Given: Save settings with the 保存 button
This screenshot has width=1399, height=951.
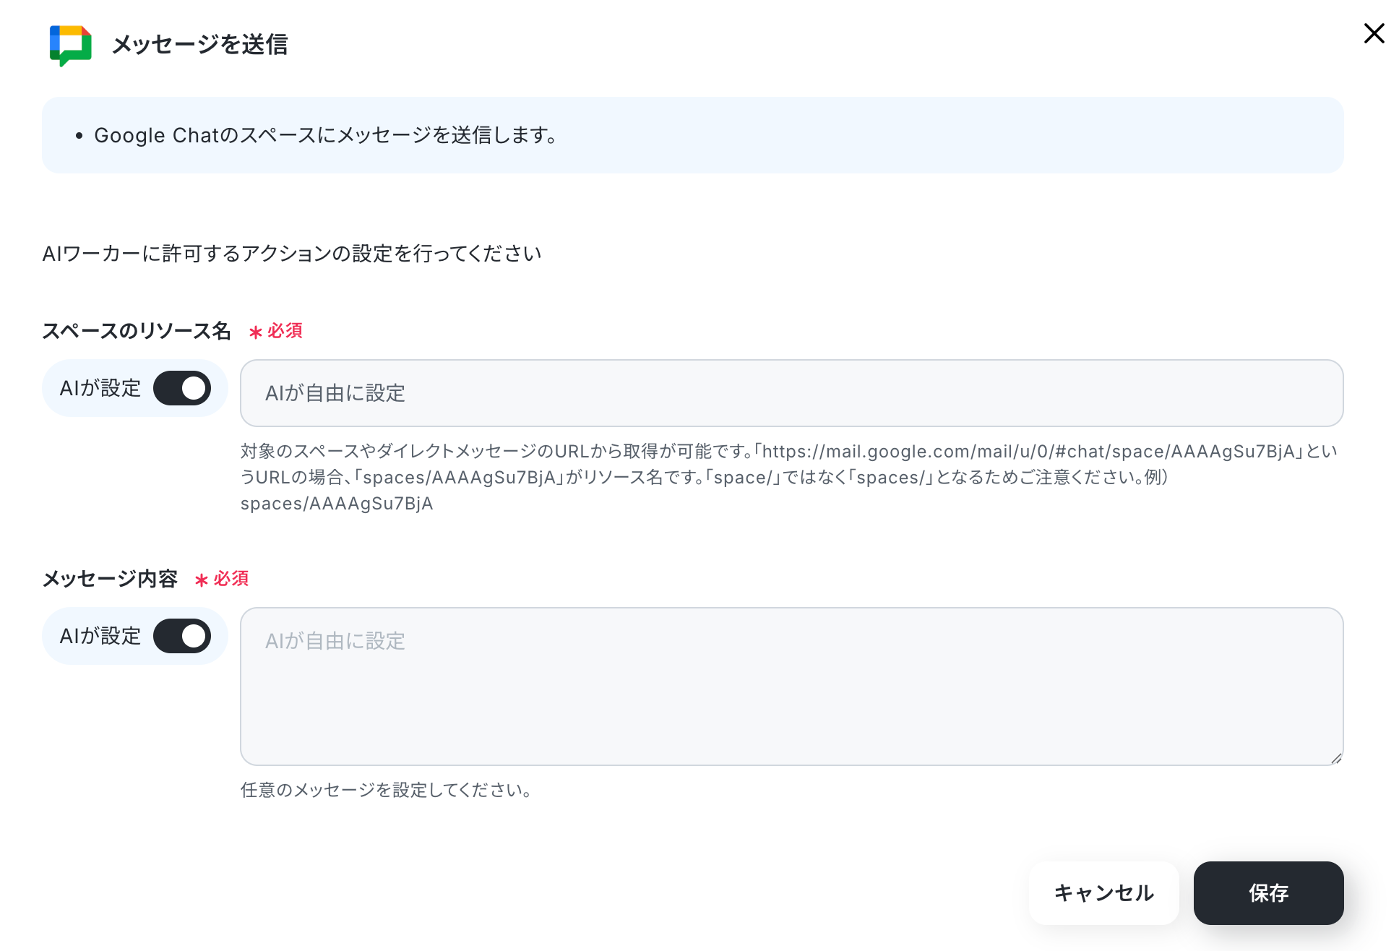Looking at the screenshot, I should (1268, 893).
